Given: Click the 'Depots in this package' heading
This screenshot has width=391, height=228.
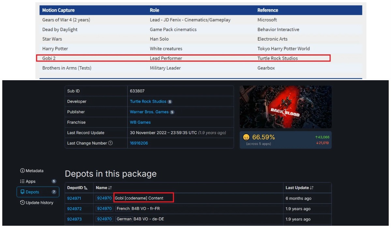Looking at the screenshot, I should click(111, 174).
